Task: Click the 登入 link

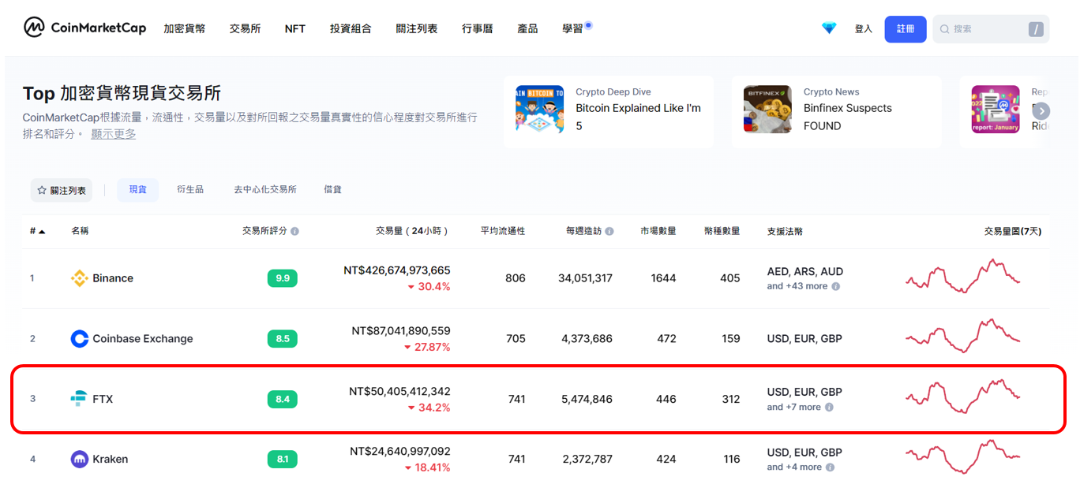Action: pos(864,29)
